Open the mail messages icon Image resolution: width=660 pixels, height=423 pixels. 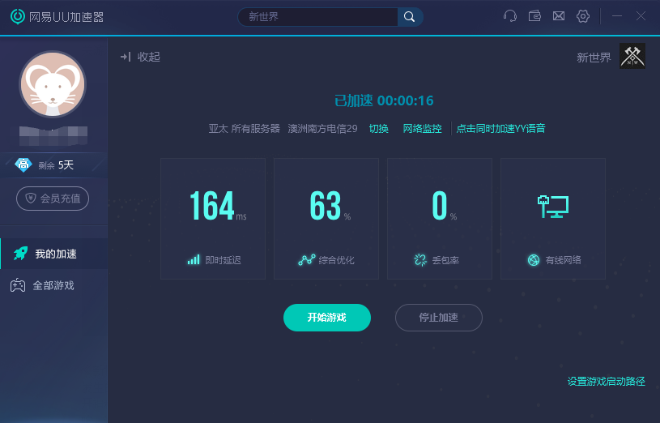click(x=559, y=16)
